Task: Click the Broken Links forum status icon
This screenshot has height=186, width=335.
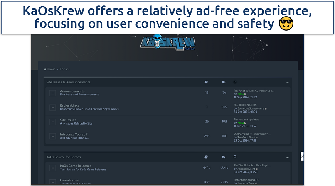Action: pos(52,107)
